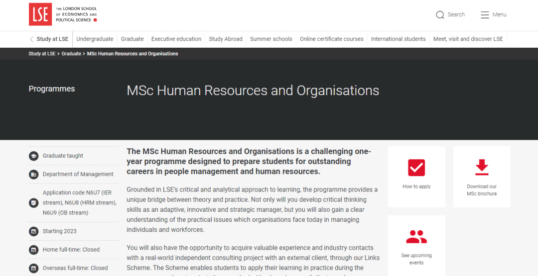Open the International students page
Image resolution: width=538 pixels, height=276 pixels.
tap(398, 39)
